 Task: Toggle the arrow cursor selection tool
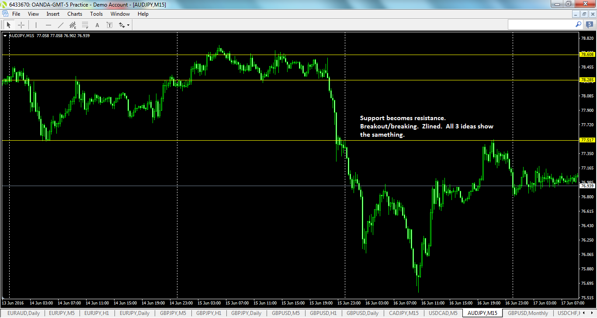pos(8,25)
